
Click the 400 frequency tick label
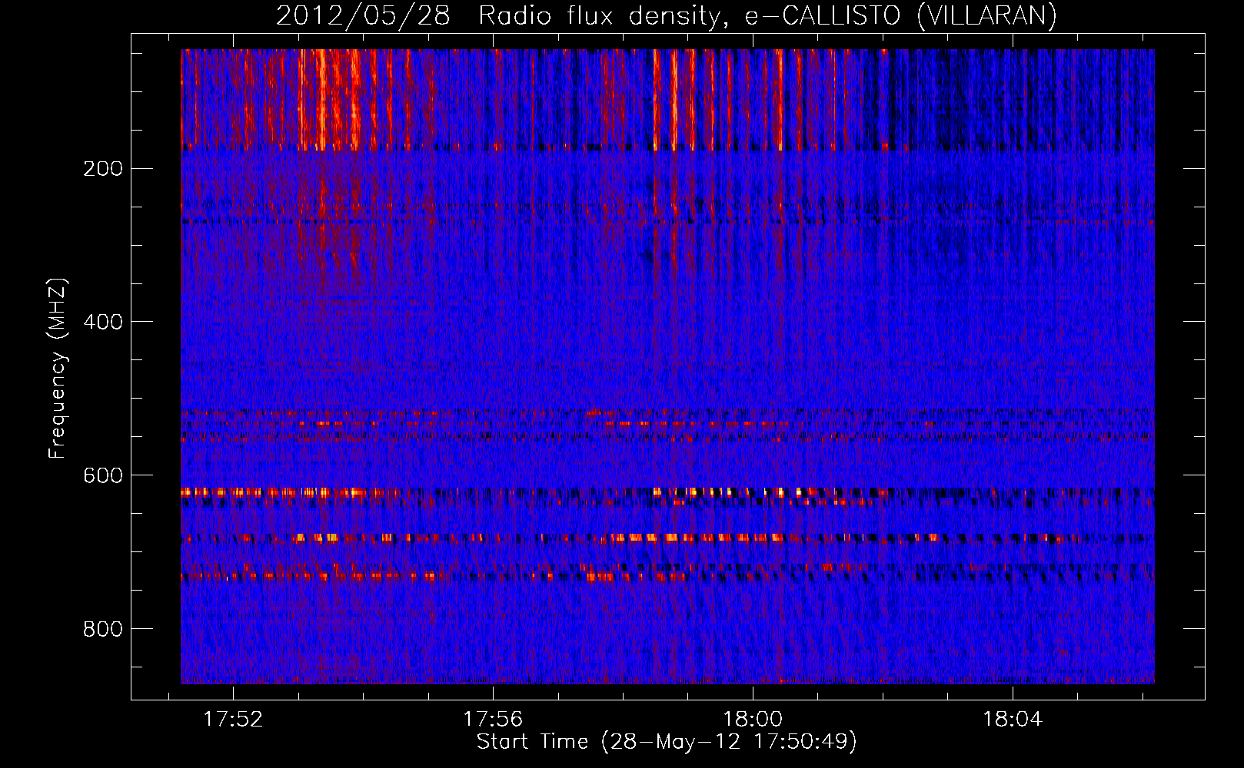point(102,322)
